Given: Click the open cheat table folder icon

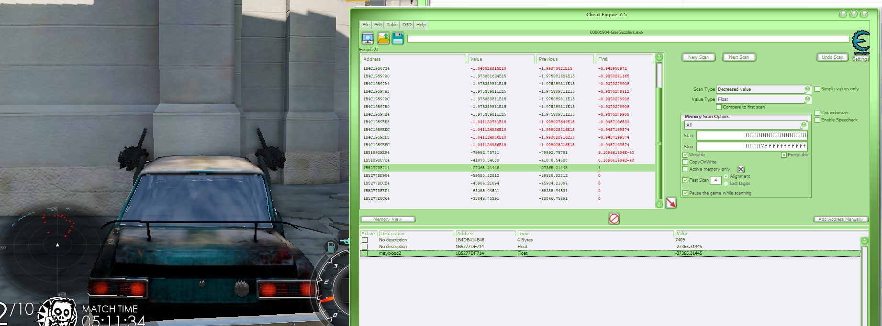Looking at the screenshot, I should point(383,39).
